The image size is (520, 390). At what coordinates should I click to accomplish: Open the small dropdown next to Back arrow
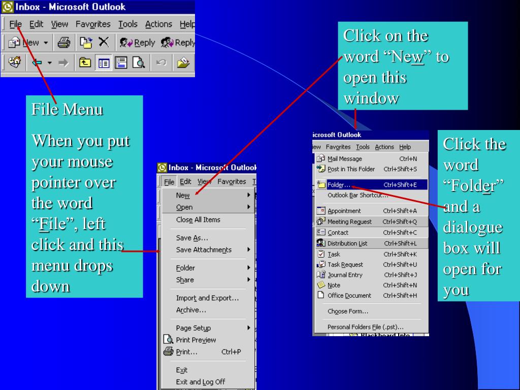[49, 62]
